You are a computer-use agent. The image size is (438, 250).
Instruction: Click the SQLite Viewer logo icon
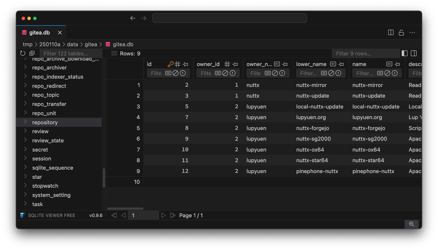click(23, 215)
